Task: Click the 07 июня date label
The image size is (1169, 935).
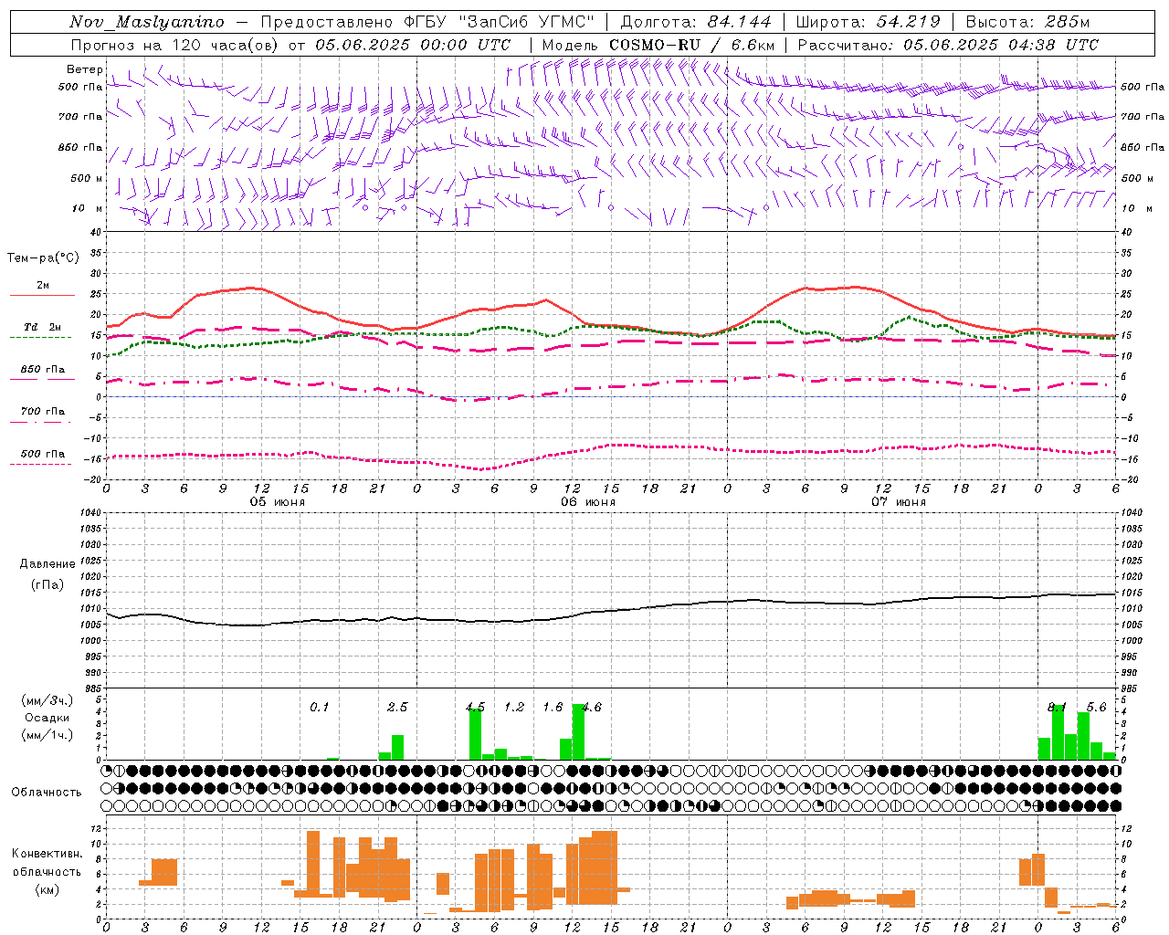Action: (x=899, y=502)
